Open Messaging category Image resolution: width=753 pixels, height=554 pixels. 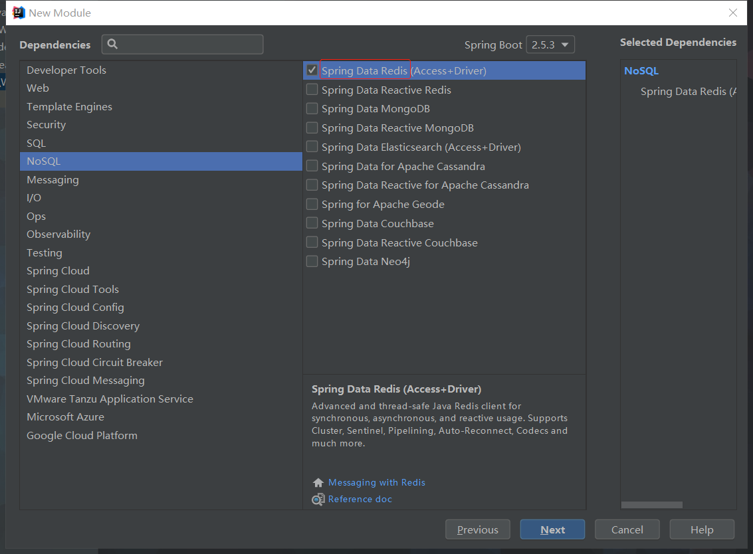pyautogui.click(x=161, y=179)
